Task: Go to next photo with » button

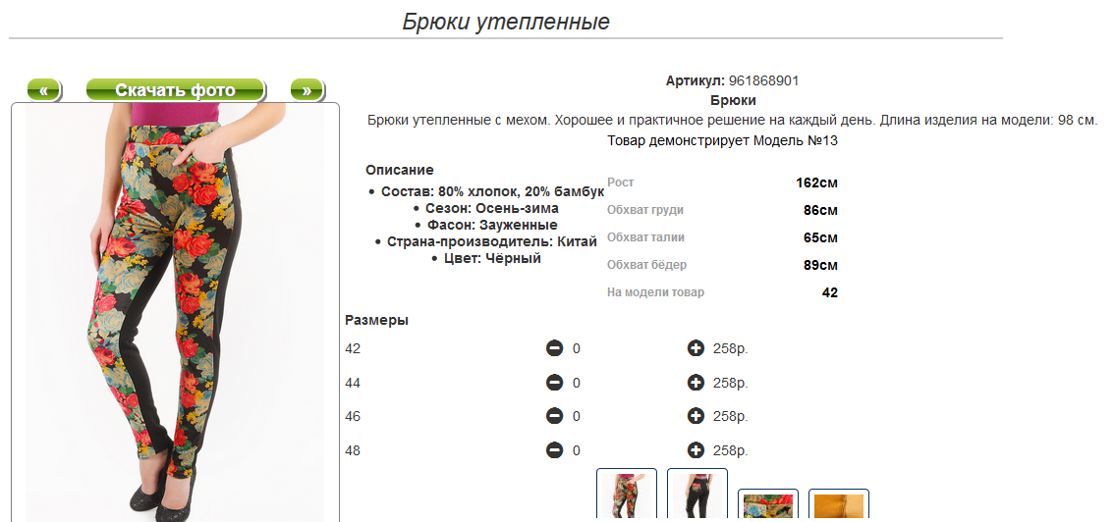Action: click(x=306, y=90)
